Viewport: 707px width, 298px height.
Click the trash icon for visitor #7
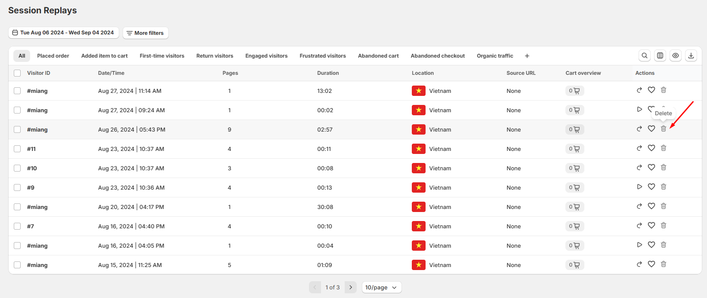coord(663,225)
